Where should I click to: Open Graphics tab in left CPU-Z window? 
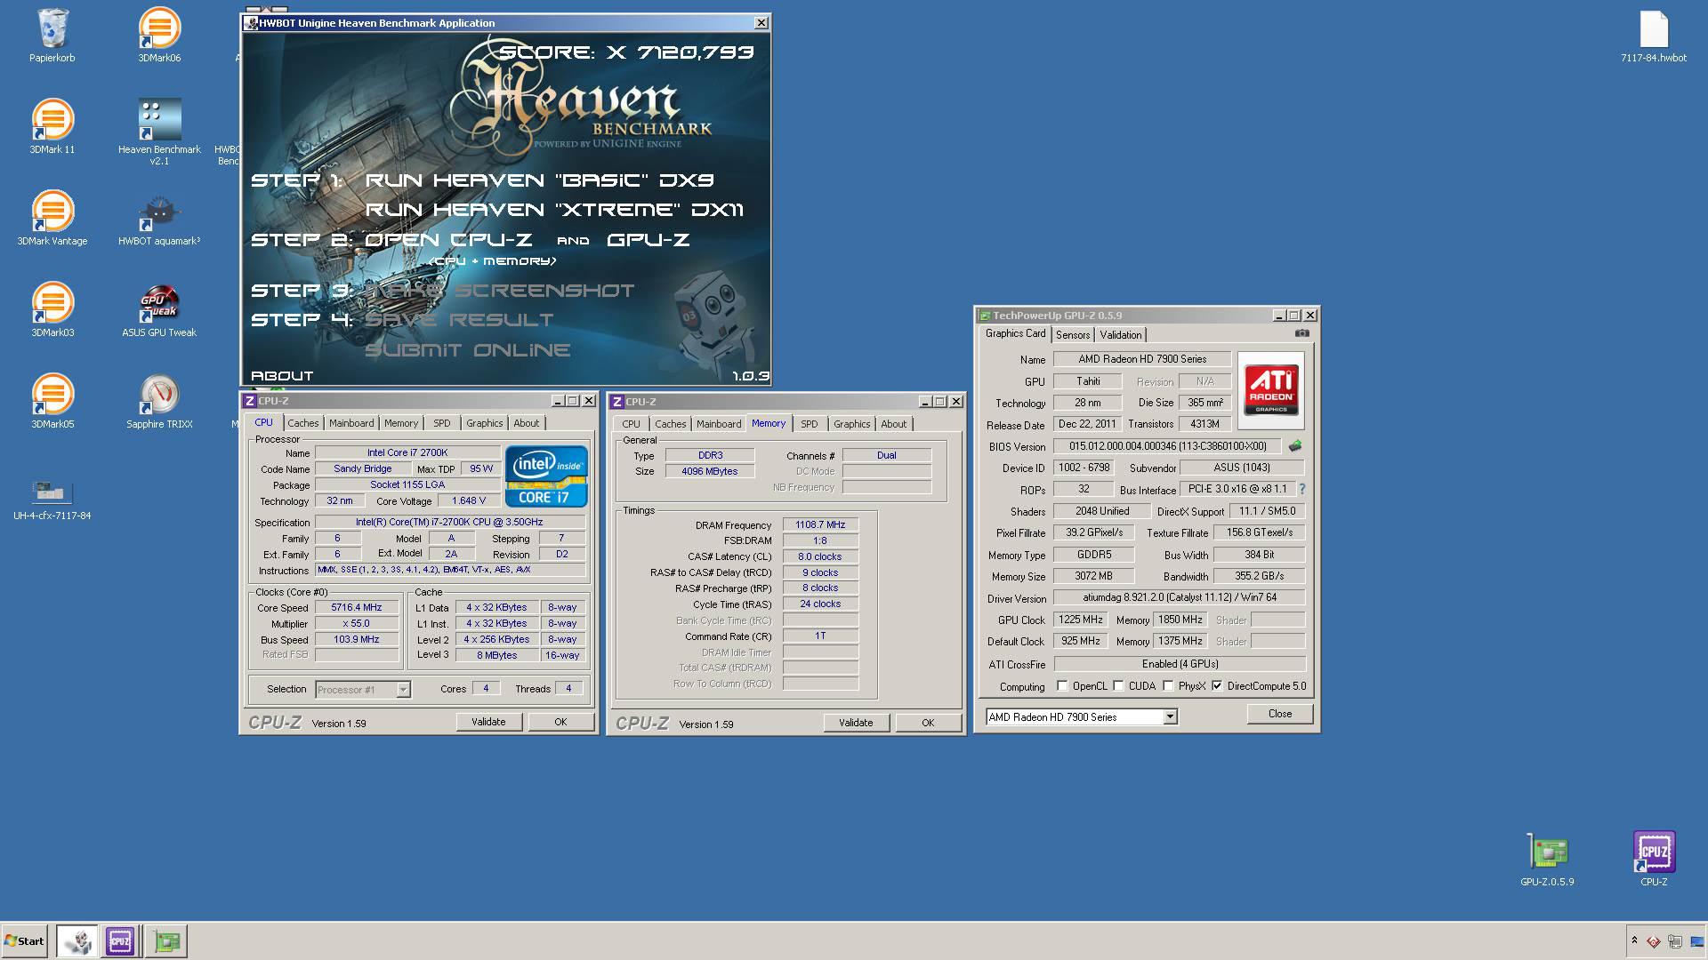point(484,423)
